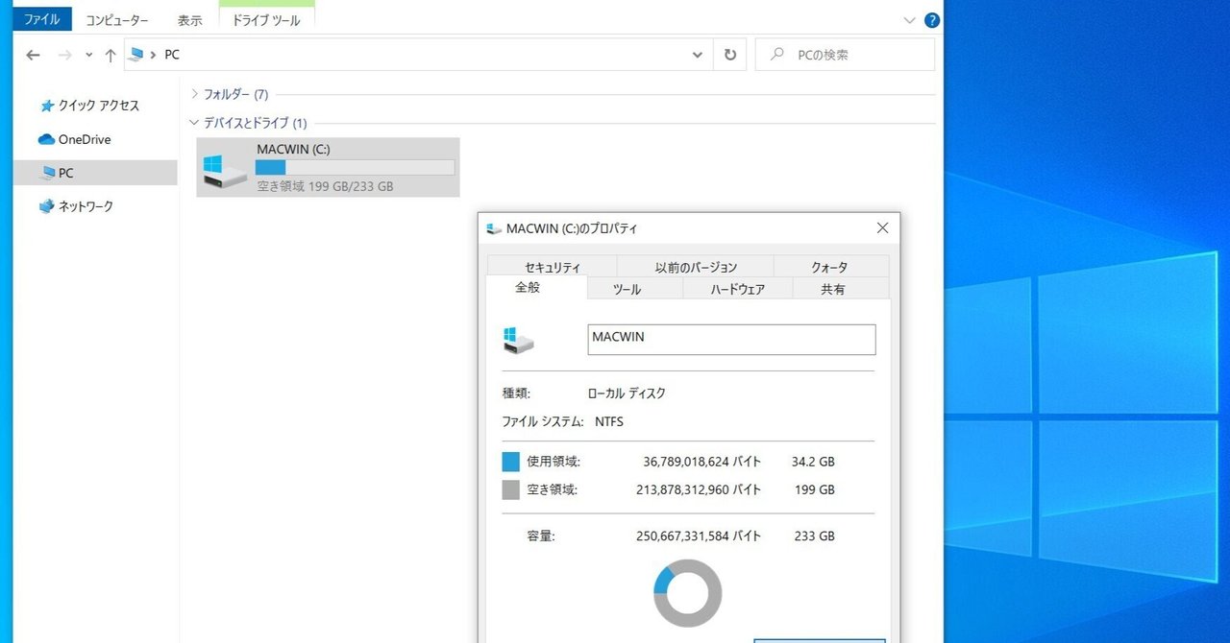Screen dimensions: 1230x643
Task: Click the gray 空き領域 color swatch
Action: [510, 490]
